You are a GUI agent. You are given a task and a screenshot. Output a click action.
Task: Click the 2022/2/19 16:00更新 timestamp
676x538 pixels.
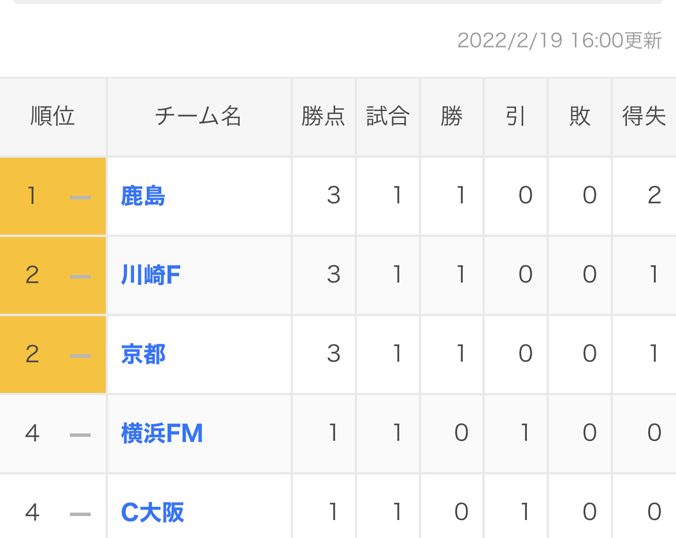tap(559, 41)
